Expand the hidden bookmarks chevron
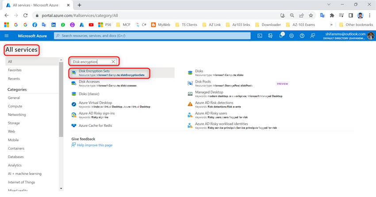The image size is (376, 197). [x=331, y=25]
